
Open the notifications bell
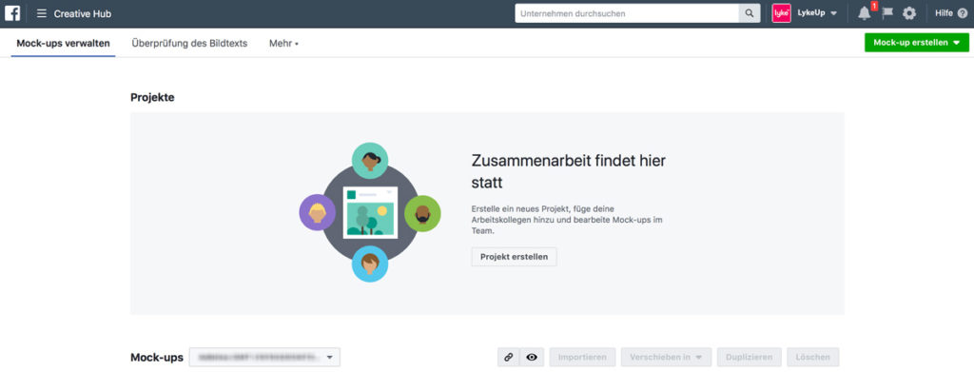tap(864, 13)
